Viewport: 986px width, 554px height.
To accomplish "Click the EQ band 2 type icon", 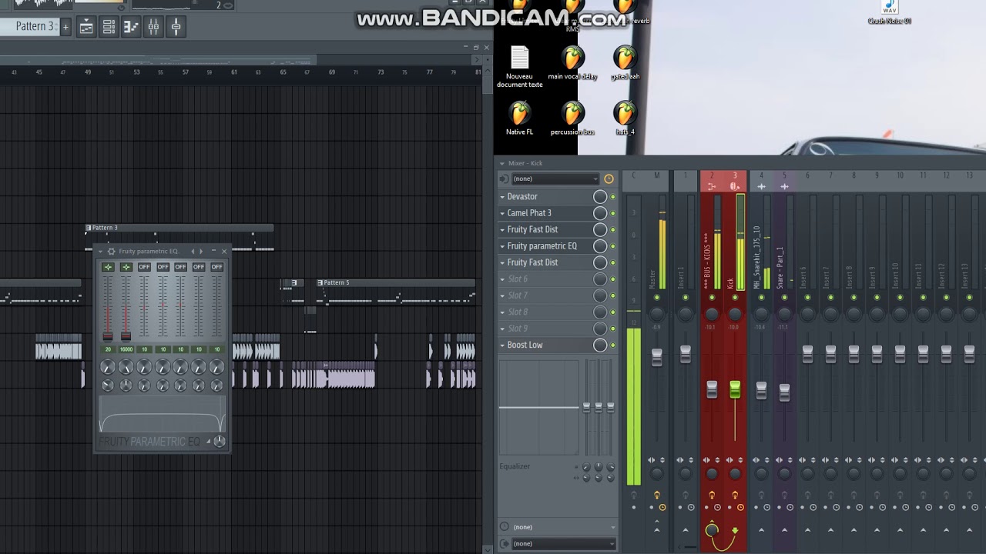I will coord(126,267).
